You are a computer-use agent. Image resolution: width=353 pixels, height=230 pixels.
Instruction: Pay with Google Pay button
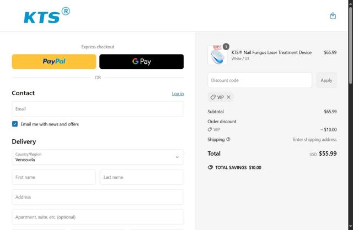[x=141, y=62]
